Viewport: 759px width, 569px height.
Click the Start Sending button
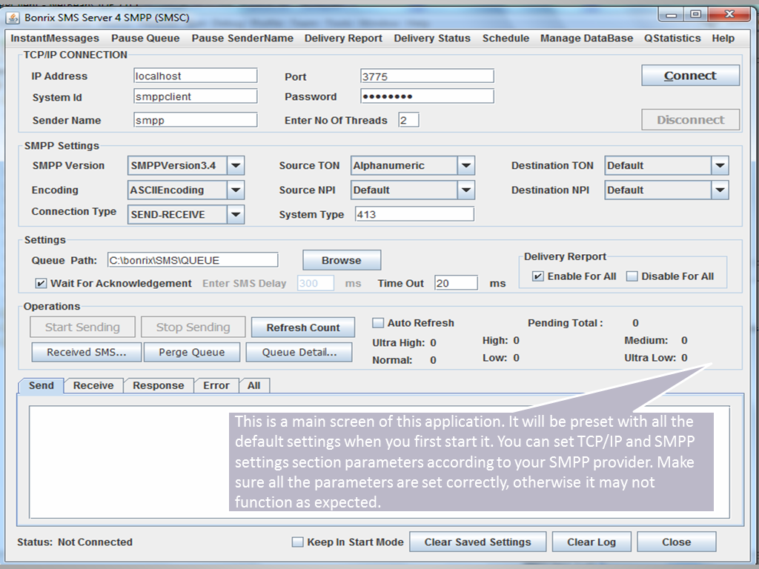point(82,327)
